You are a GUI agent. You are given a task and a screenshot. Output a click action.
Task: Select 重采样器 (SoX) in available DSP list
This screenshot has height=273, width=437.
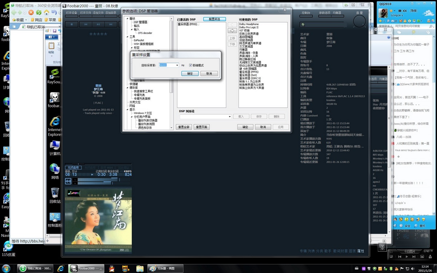tap(248, 75)
